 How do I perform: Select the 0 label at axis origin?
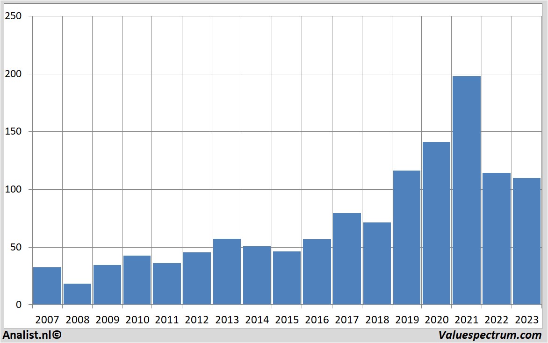[x=19, y=305]
